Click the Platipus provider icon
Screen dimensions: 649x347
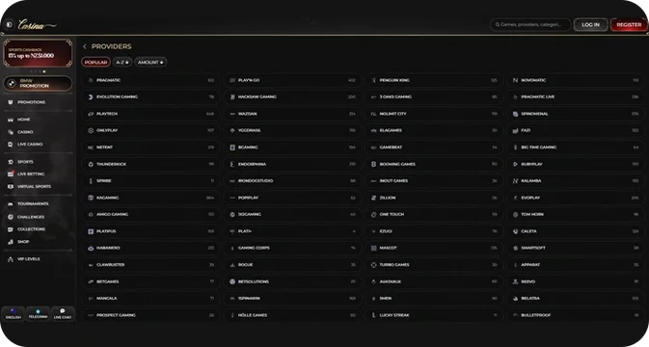pos(91,231)
